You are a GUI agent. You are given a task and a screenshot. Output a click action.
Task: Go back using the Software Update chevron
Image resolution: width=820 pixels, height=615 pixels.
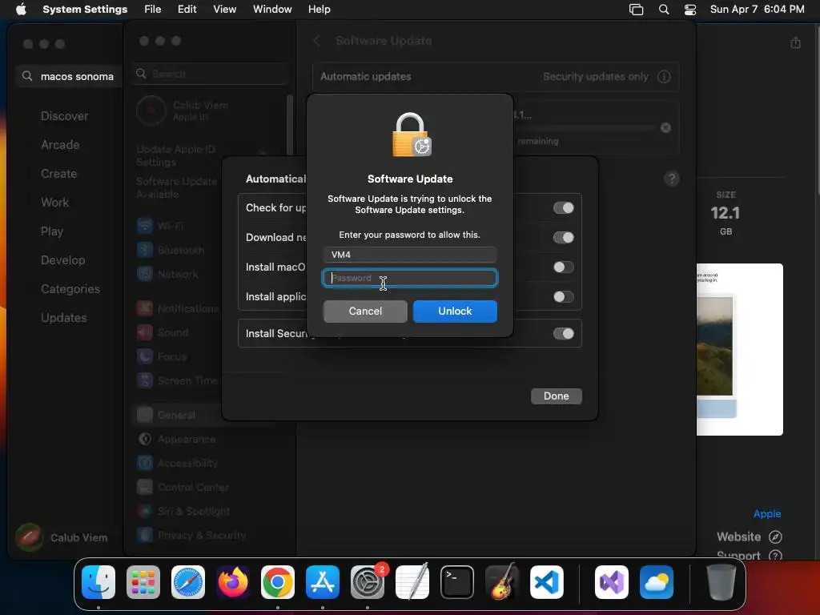tap(316, 41)
